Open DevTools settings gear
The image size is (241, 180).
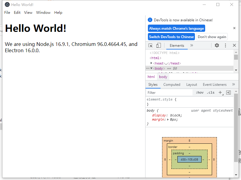point(217,45)
